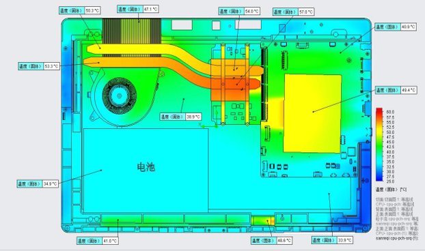Click the 电池 battery label on the model

[146, 167]
